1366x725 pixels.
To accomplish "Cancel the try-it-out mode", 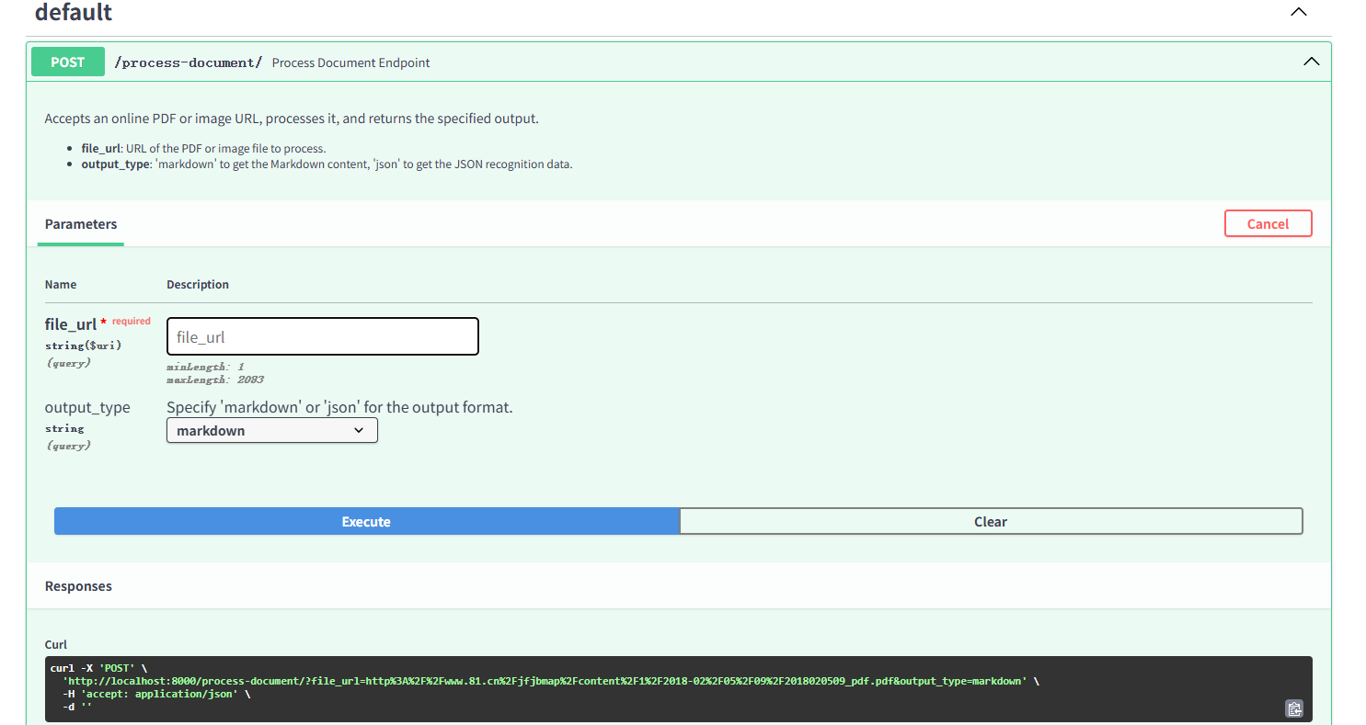I will [x=1268, y=223].
